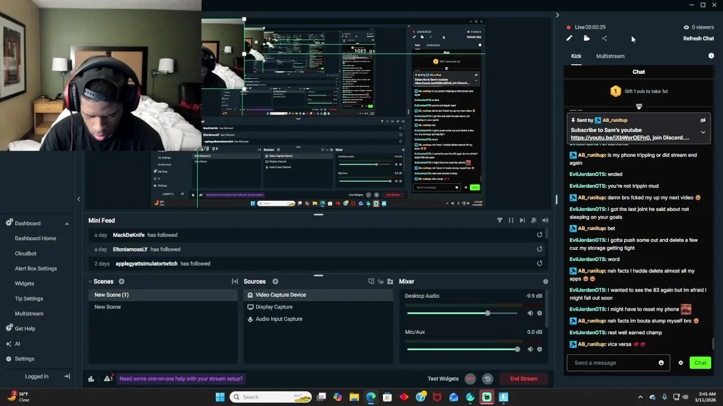This screenshot has width=723, height=406.
Task: Toggle mute follow alerts in Mini Feed
Action: (534, 220)
